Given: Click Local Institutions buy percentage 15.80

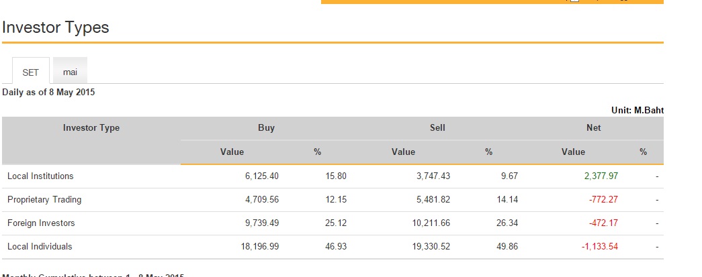Looking at the screenshot, I should point(335,176).
